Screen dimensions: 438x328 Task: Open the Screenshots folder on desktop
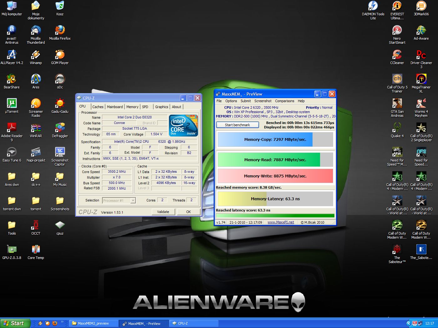tap(60, 203)
